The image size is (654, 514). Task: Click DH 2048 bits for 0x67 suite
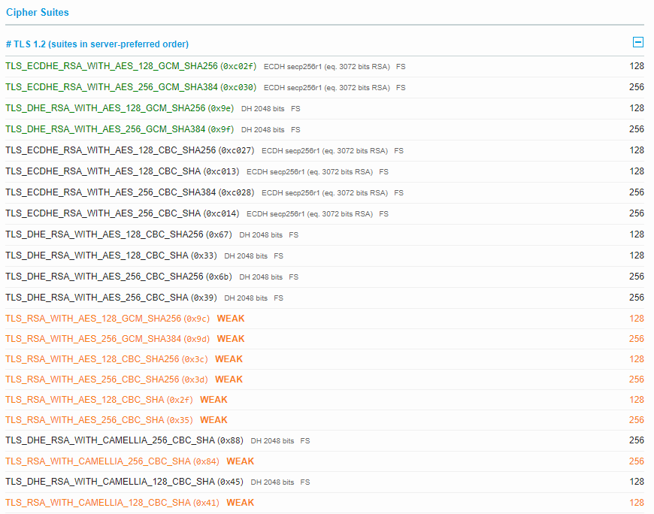pyautogui.click(x=261, y=235)
